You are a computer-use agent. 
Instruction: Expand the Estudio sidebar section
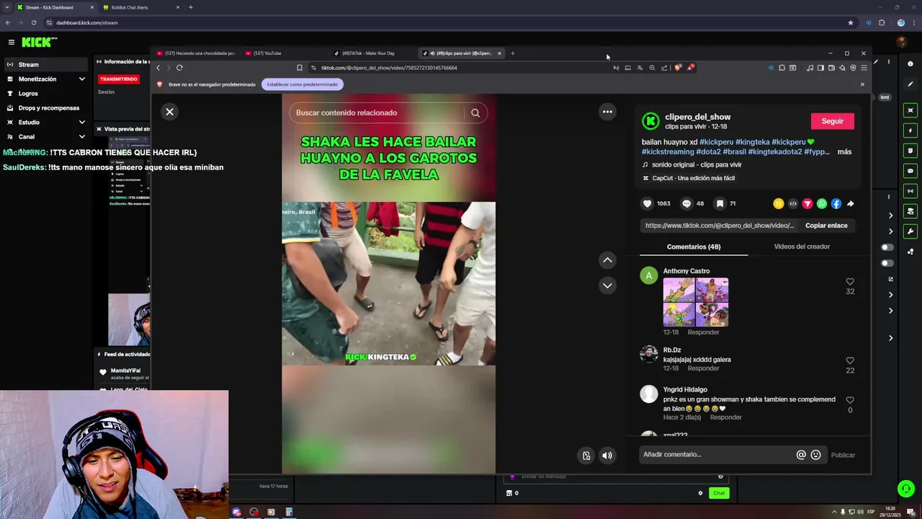point(81,123)
